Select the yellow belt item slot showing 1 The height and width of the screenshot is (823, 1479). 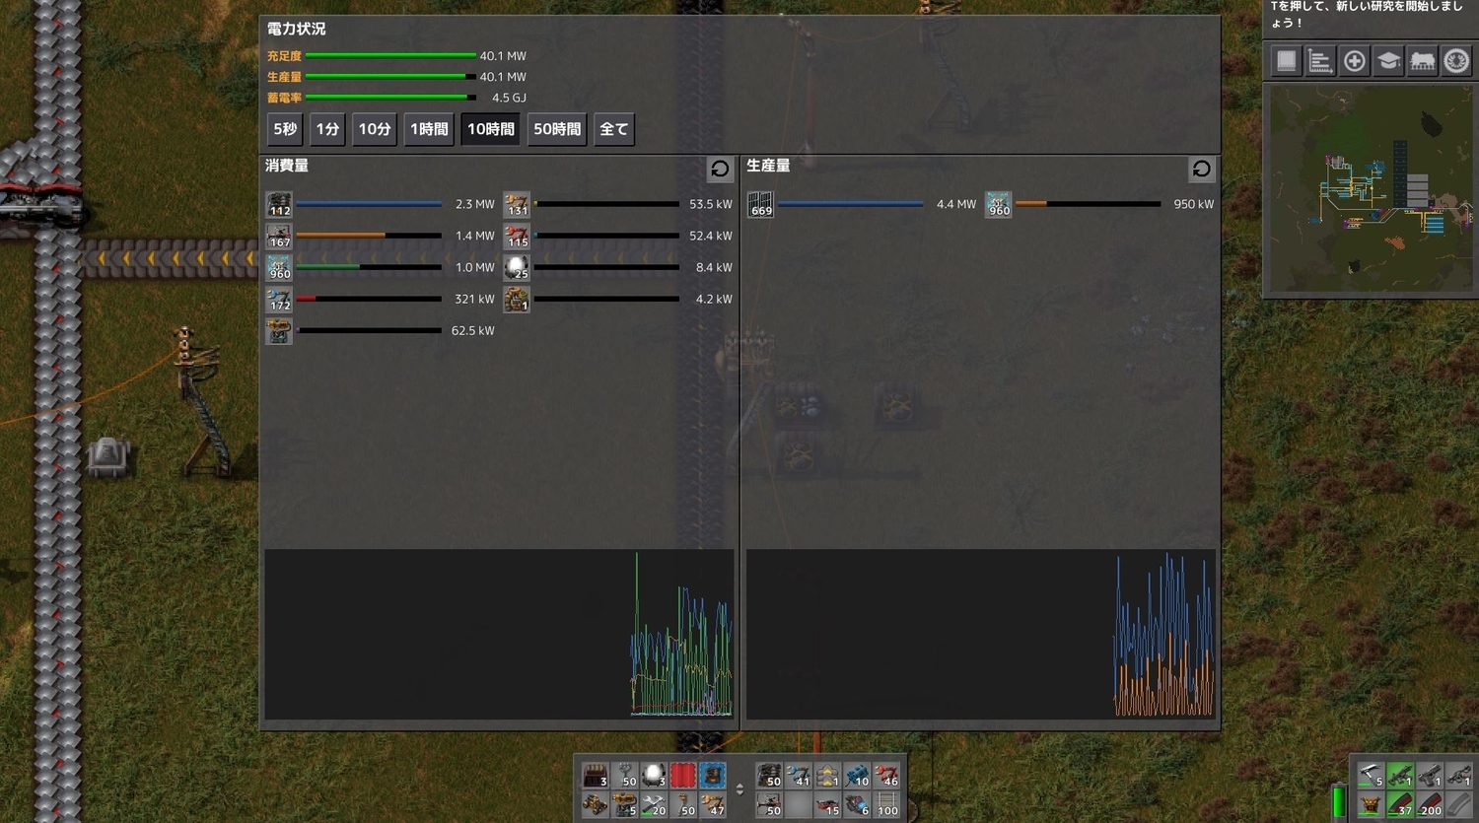[x=827, y=775]
